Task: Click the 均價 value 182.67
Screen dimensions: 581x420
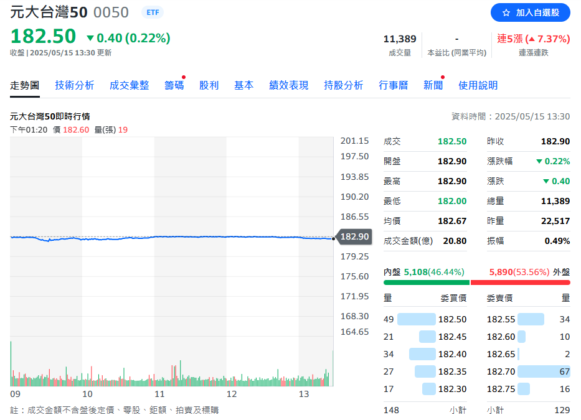Action: [x=452, y=221]
